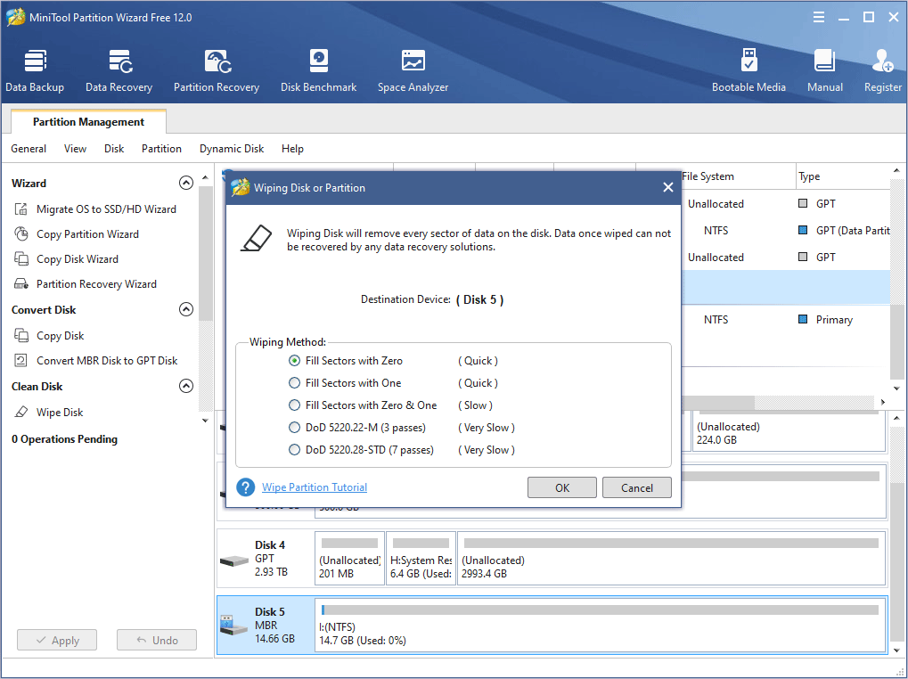Image resolution: width=908 pixels, height=679 pixels.
Task: Select Fill Sectors with Zero option
Action: point(295,361)
